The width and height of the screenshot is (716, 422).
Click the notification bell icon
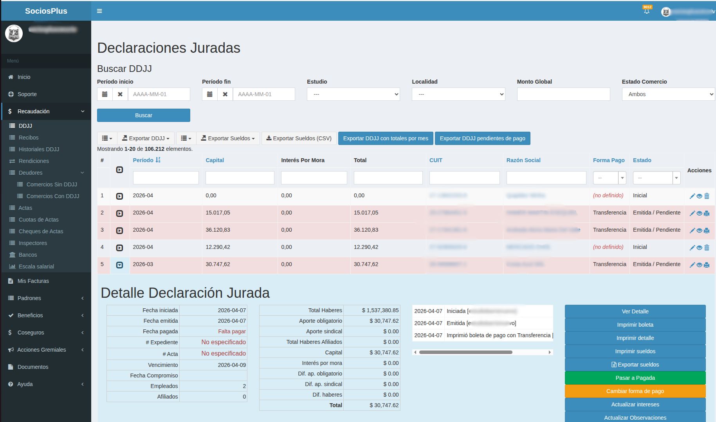tap(646, 11)
